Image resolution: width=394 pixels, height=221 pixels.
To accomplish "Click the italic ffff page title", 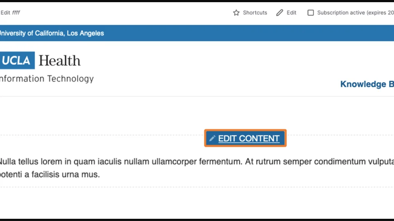I will 16,13.
